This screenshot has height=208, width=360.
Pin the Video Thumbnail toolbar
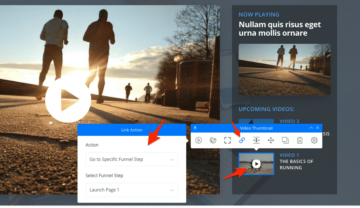(195, 128)
